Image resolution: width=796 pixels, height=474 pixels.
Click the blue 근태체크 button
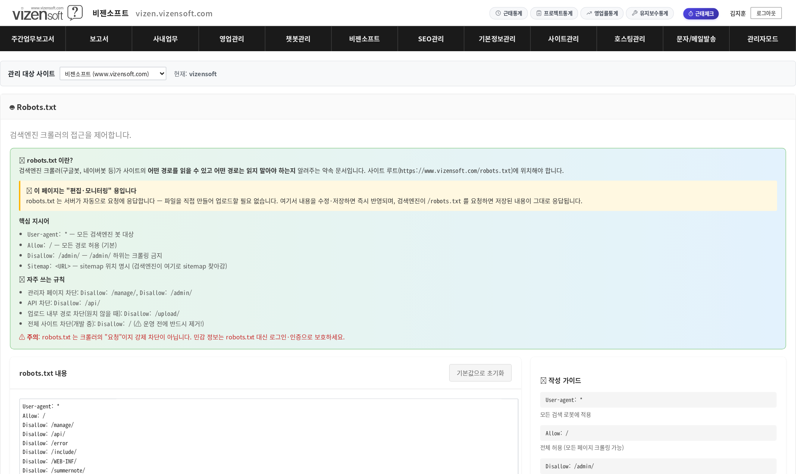pyautogui.click(x=701, y=14)
